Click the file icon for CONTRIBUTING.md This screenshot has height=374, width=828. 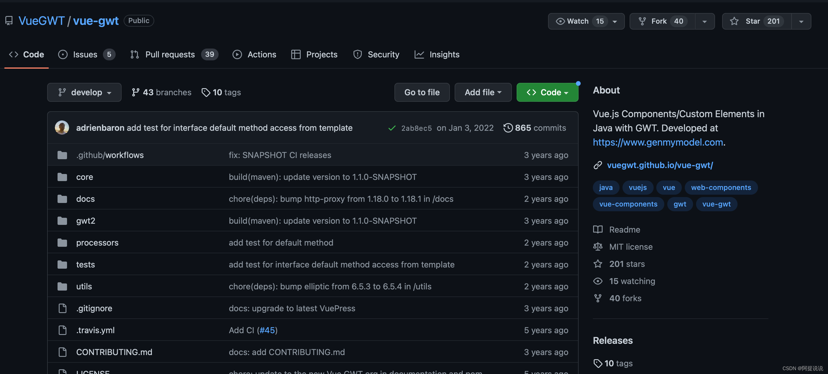pos(62,352)
